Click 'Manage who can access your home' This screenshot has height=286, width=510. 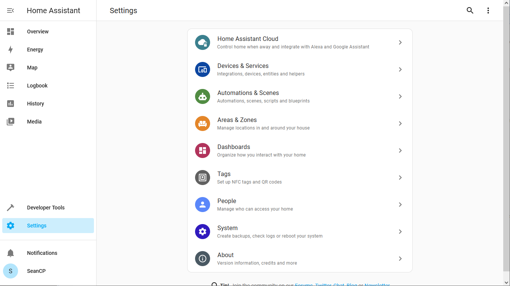point(255,209)
